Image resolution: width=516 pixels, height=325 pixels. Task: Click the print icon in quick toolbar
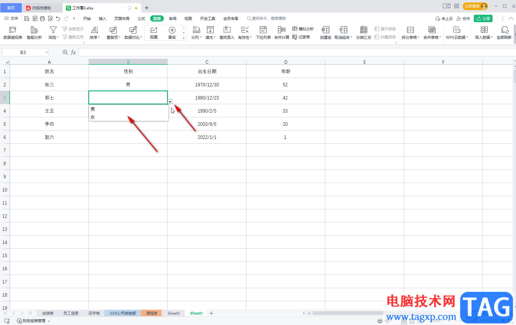click(42, 18)
